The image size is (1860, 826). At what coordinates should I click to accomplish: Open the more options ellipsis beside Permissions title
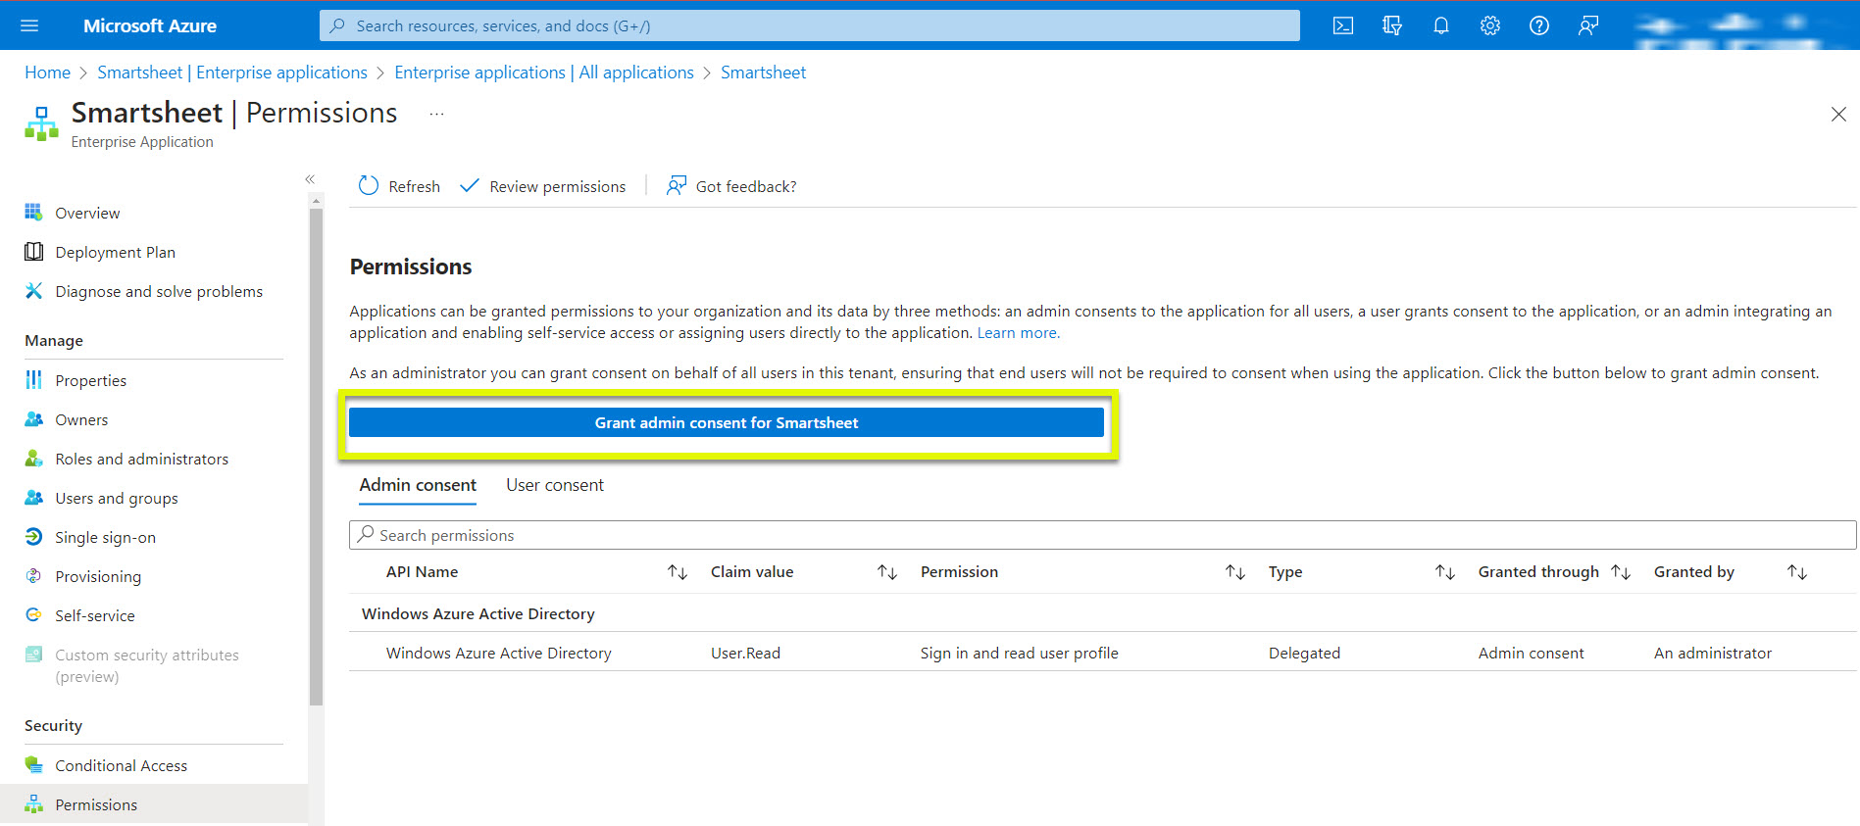tap(436, 114)
